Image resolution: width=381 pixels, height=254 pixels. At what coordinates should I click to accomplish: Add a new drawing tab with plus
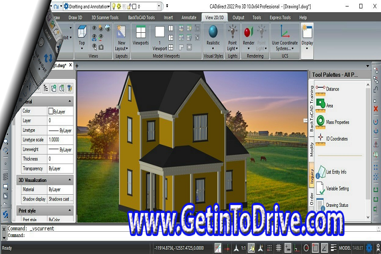click(x=77, y=66)
